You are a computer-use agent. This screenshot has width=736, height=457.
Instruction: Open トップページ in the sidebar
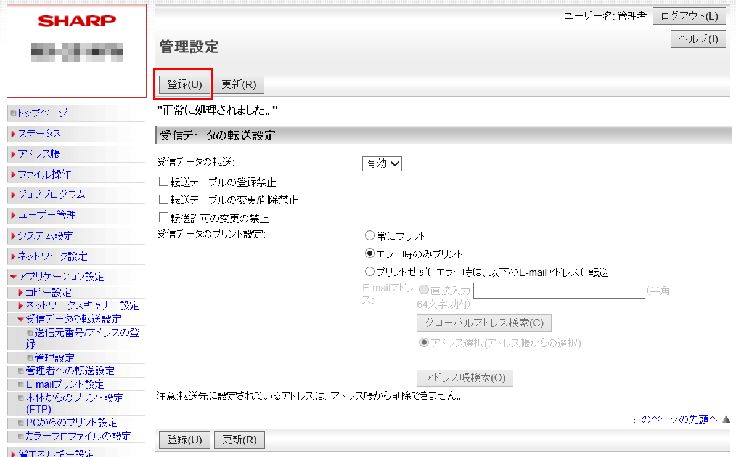pos(42,113)
